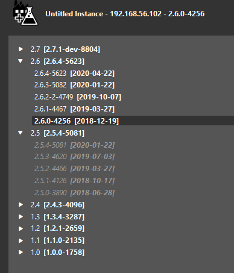This screenshot has height=273, width=234.
Task: Expand the 2.4 version branch arrow
Action: coord(21,204)
